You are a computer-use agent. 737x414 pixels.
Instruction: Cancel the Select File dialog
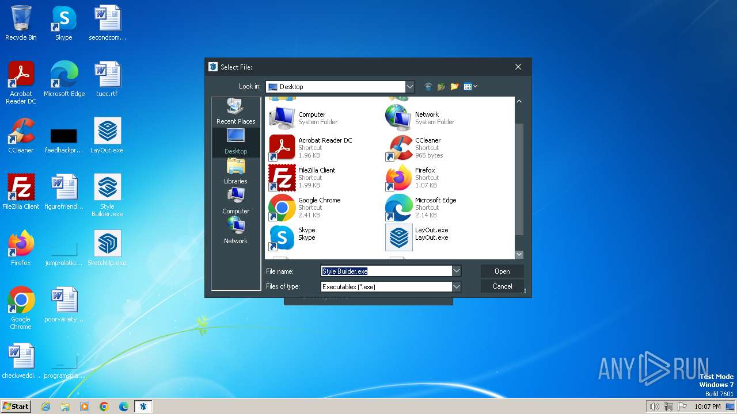[x=502, y=286]
